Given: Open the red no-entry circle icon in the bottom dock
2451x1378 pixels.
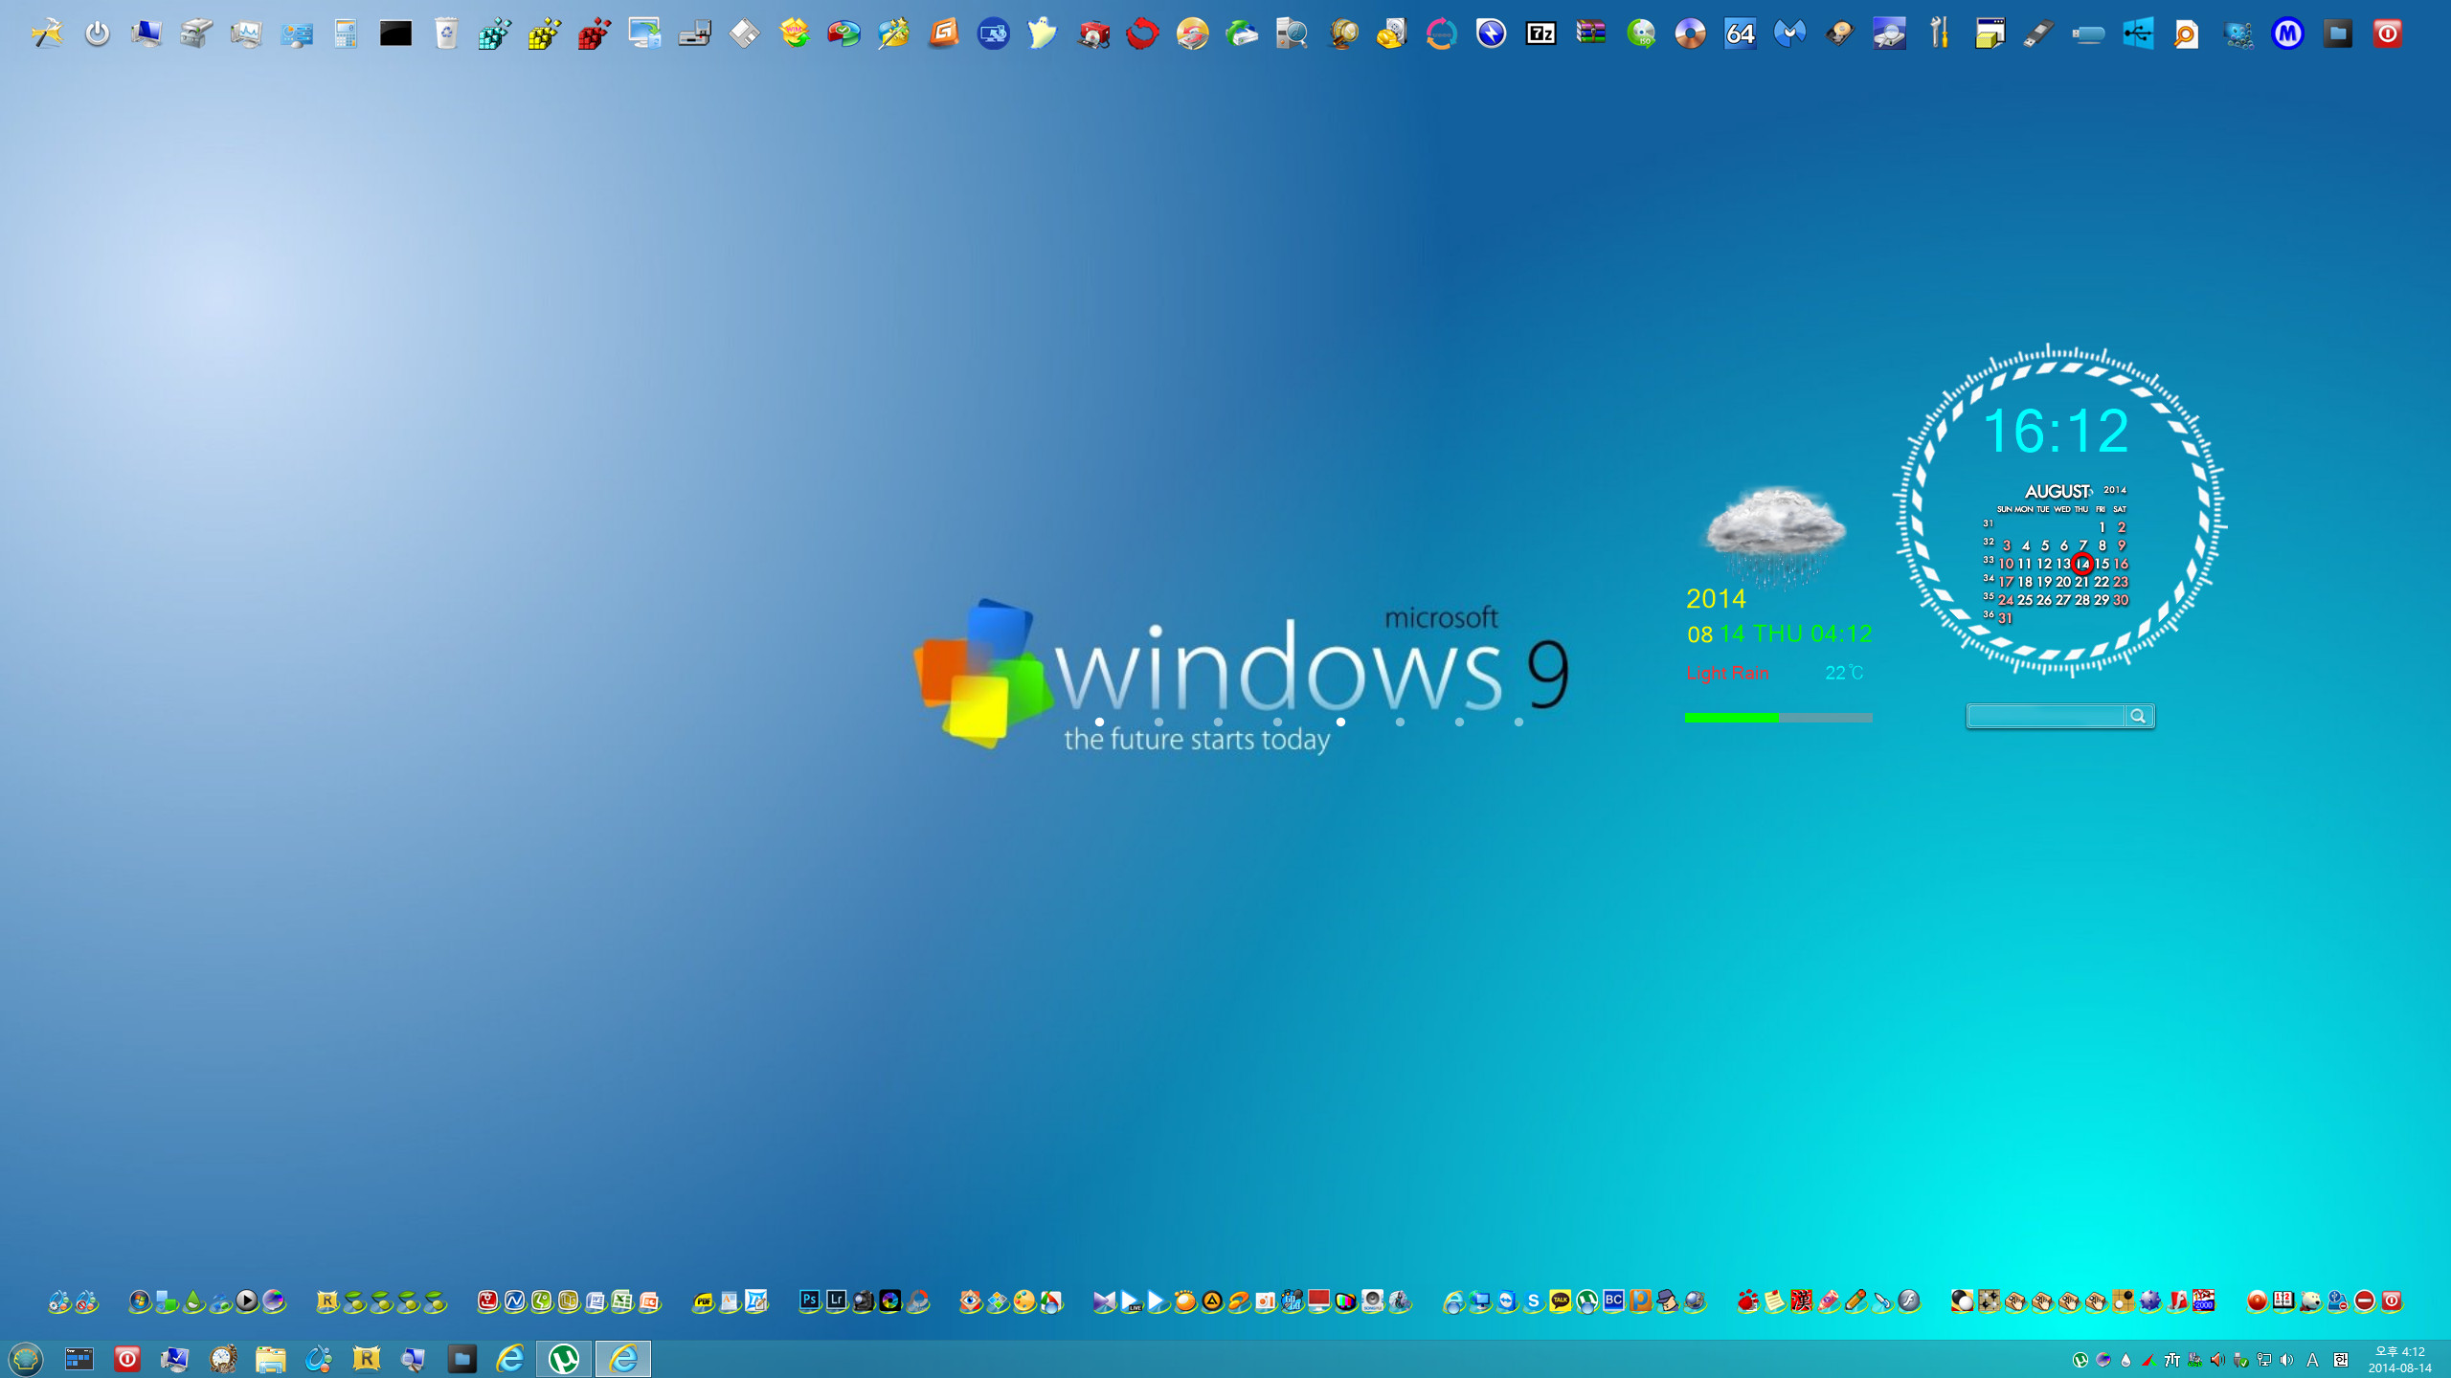Looking at the screenshot, I should click(2364, 1300).
